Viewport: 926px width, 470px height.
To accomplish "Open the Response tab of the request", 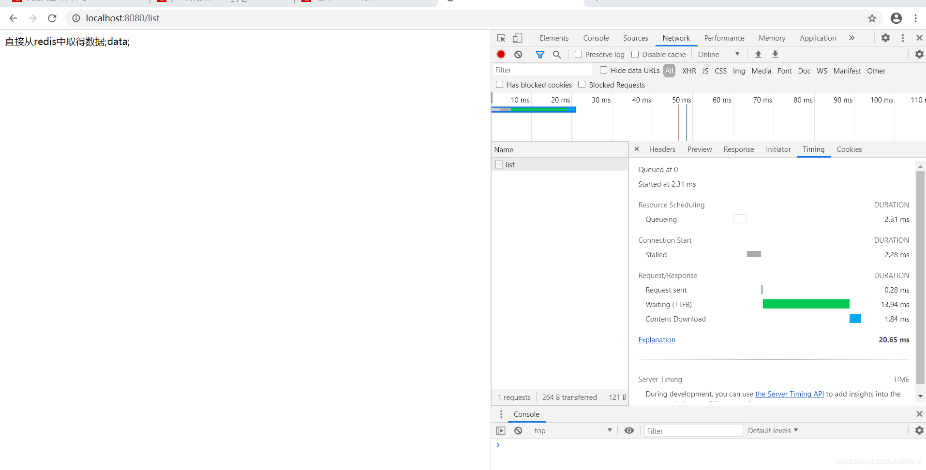I will tap(738, 149).
